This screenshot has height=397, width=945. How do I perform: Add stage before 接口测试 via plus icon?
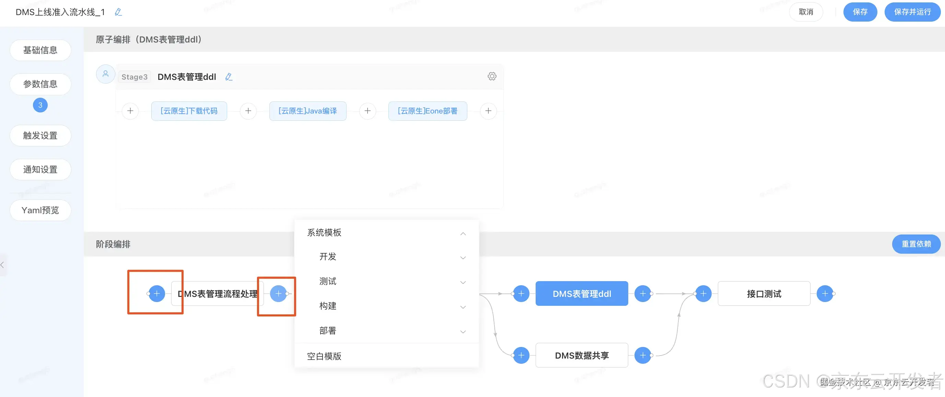(x=703, y=293)
